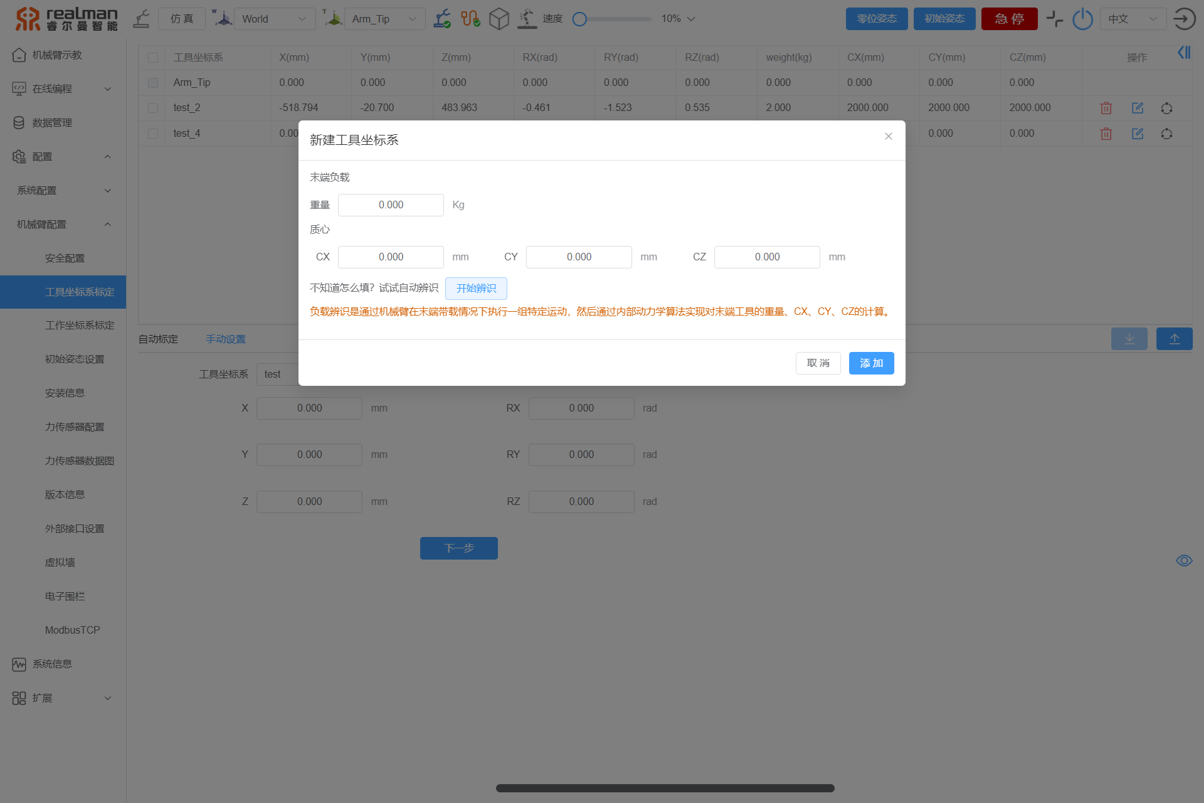Tick the Arm_Tip row checkbox
Viewport: 1204px width, 803px height.
click(x=153, y=83)
